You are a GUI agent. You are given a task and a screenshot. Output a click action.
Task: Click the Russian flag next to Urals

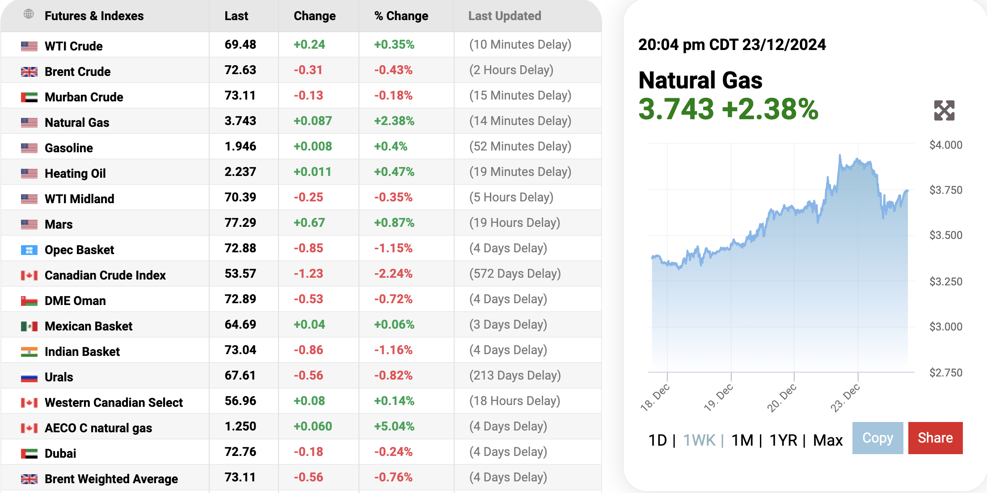pyautogui.click(x=29, y=377)
